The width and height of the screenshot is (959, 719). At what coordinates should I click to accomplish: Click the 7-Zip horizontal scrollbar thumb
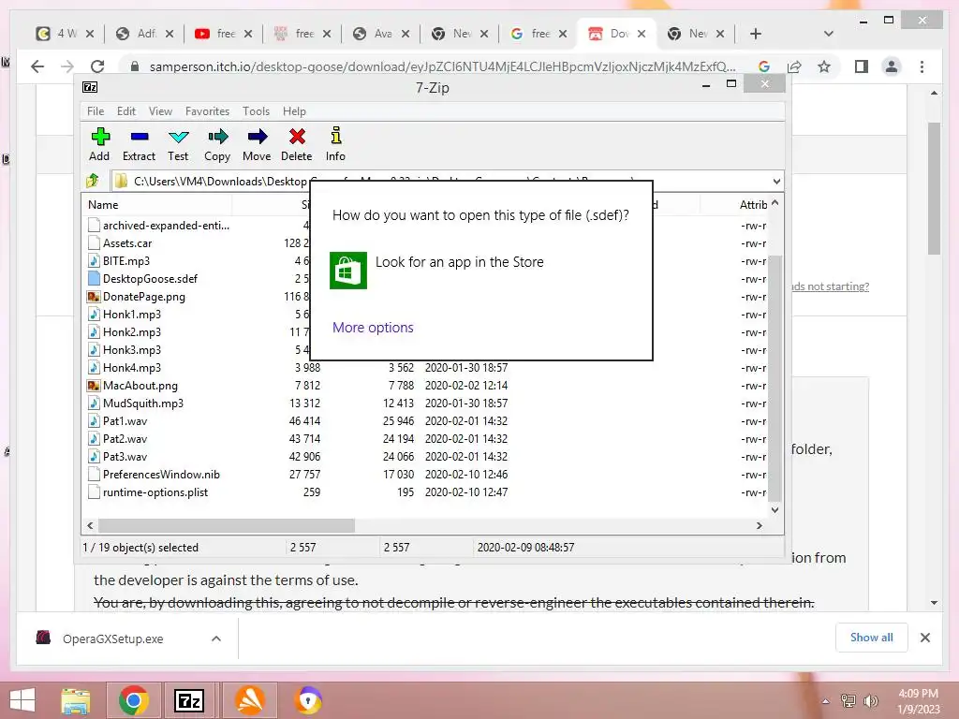point(227,526)
